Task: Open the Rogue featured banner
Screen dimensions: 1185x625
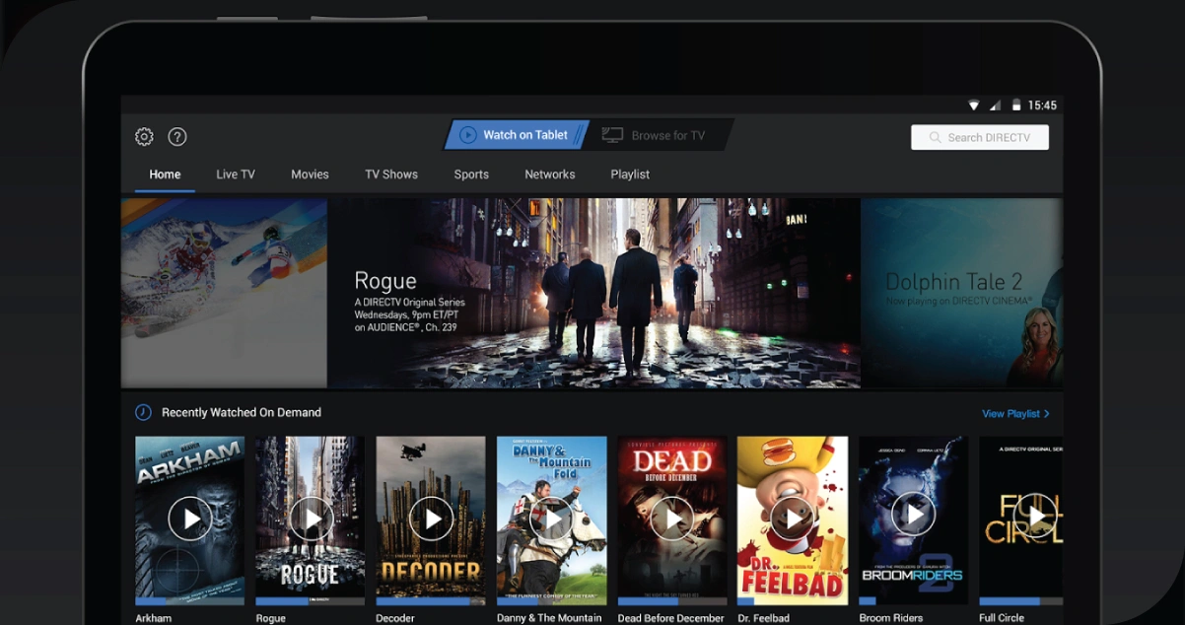Action: [x=592, y=293]
